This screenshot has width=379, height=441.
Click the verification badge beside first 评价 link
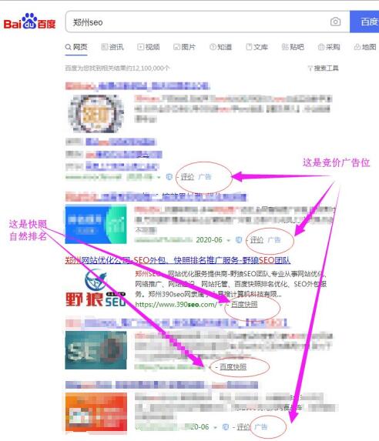tap(169, 177)
